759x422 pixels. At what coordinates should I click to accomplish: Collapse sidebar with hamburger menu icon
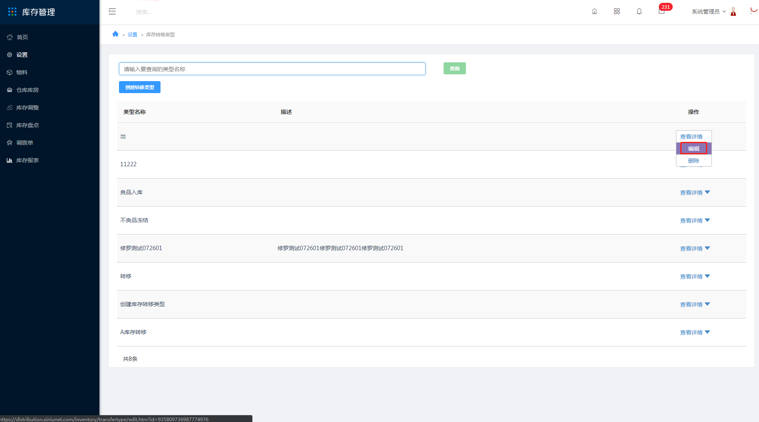tap(112, 11)
